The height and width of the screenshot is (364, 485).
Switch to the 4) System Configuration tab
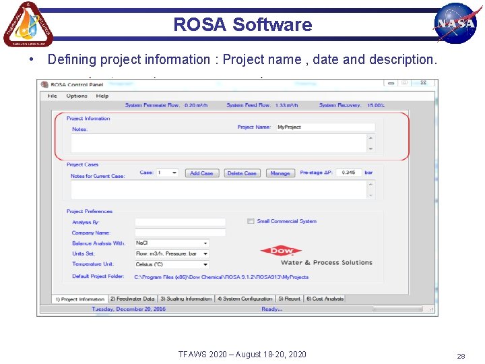click(245, 299)
